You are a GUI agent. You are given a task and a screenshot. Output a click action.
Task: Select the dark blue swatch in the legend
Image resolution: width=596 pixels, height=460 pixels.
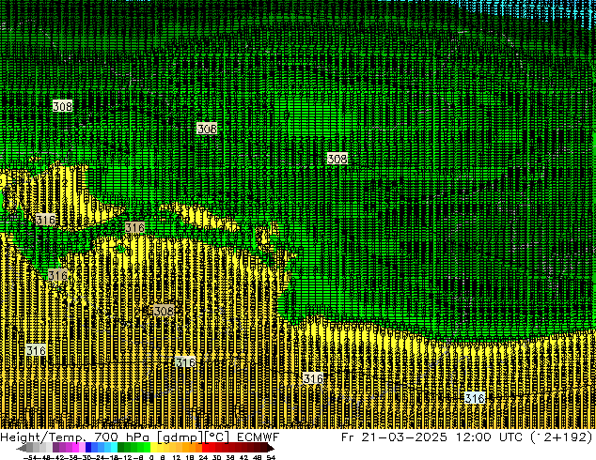click(88, 447)
